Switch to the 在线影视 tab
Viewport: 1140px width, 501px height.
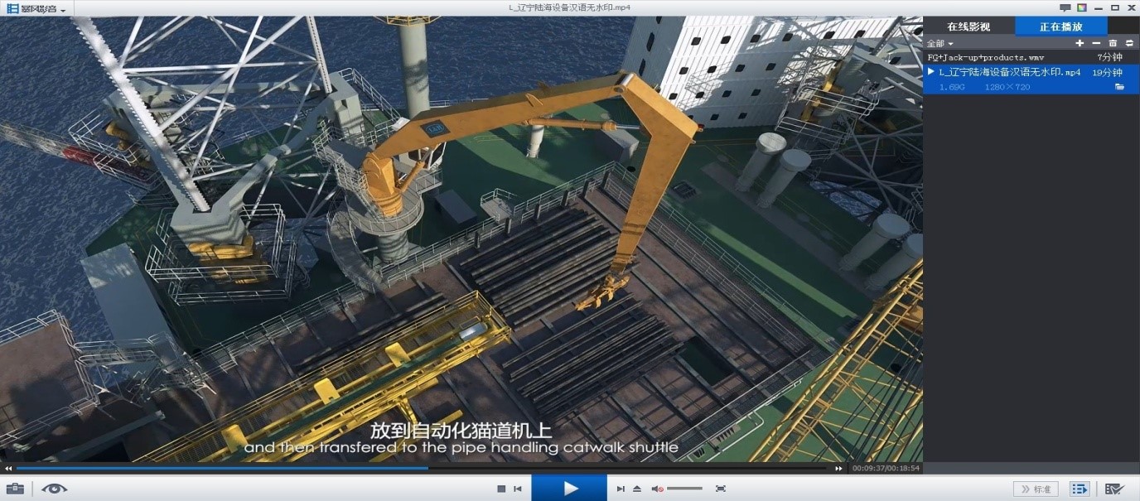(x=969, y=26)
